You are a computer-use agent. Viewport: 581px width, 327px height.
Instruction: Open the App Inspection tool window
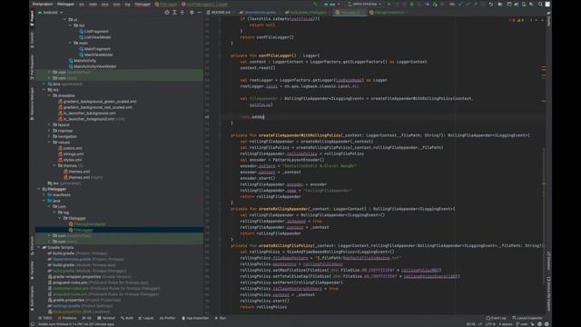[x=195, y=318]
